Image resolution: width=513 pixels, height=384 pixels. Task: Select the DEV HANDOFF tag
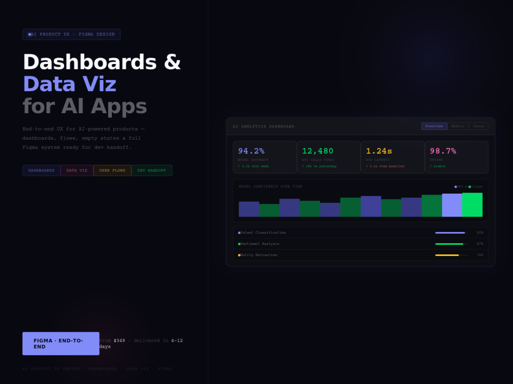tap(152, 170)
